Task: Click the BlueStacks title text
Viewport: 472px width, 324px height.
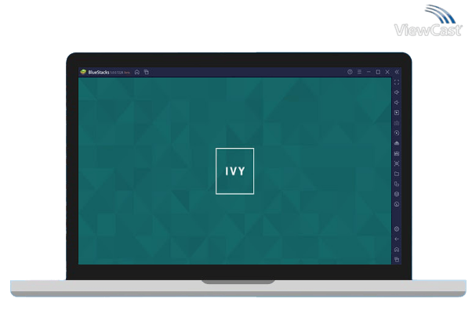Action: coord(99,72)
